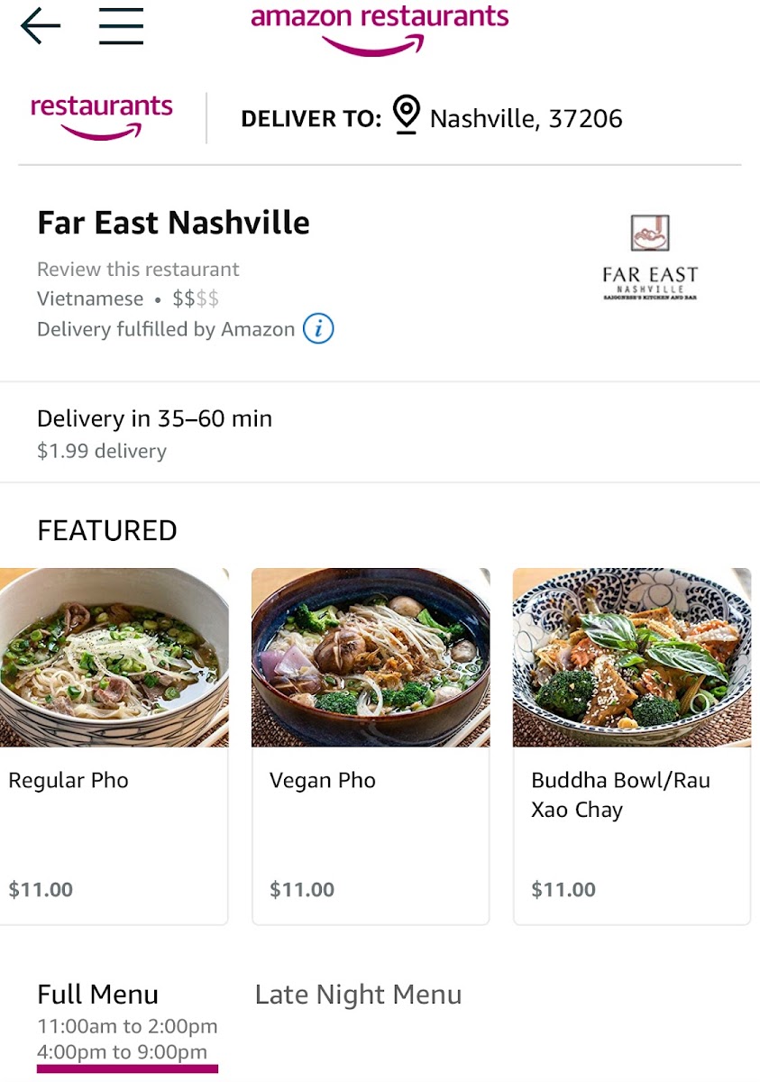The height and width of the screenshot is (1082, 760).
Task: Tap the Far East Nashville logo
Action: (650, 258)
